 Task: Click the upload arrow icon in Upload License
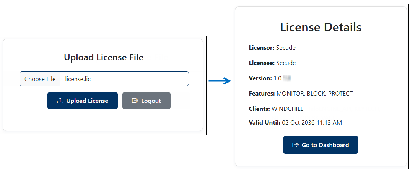click(x=60, y=101)
